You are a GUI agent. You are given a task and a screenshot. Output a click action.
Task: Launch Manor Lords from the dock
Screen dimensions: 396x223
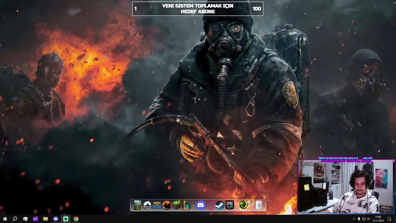click(147, 205)
